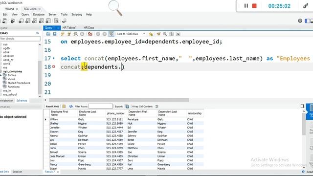Image resolution: width=313 pixels, height=176 pixels.
Task: Open a SQL script file in editor
Action: 48,34
